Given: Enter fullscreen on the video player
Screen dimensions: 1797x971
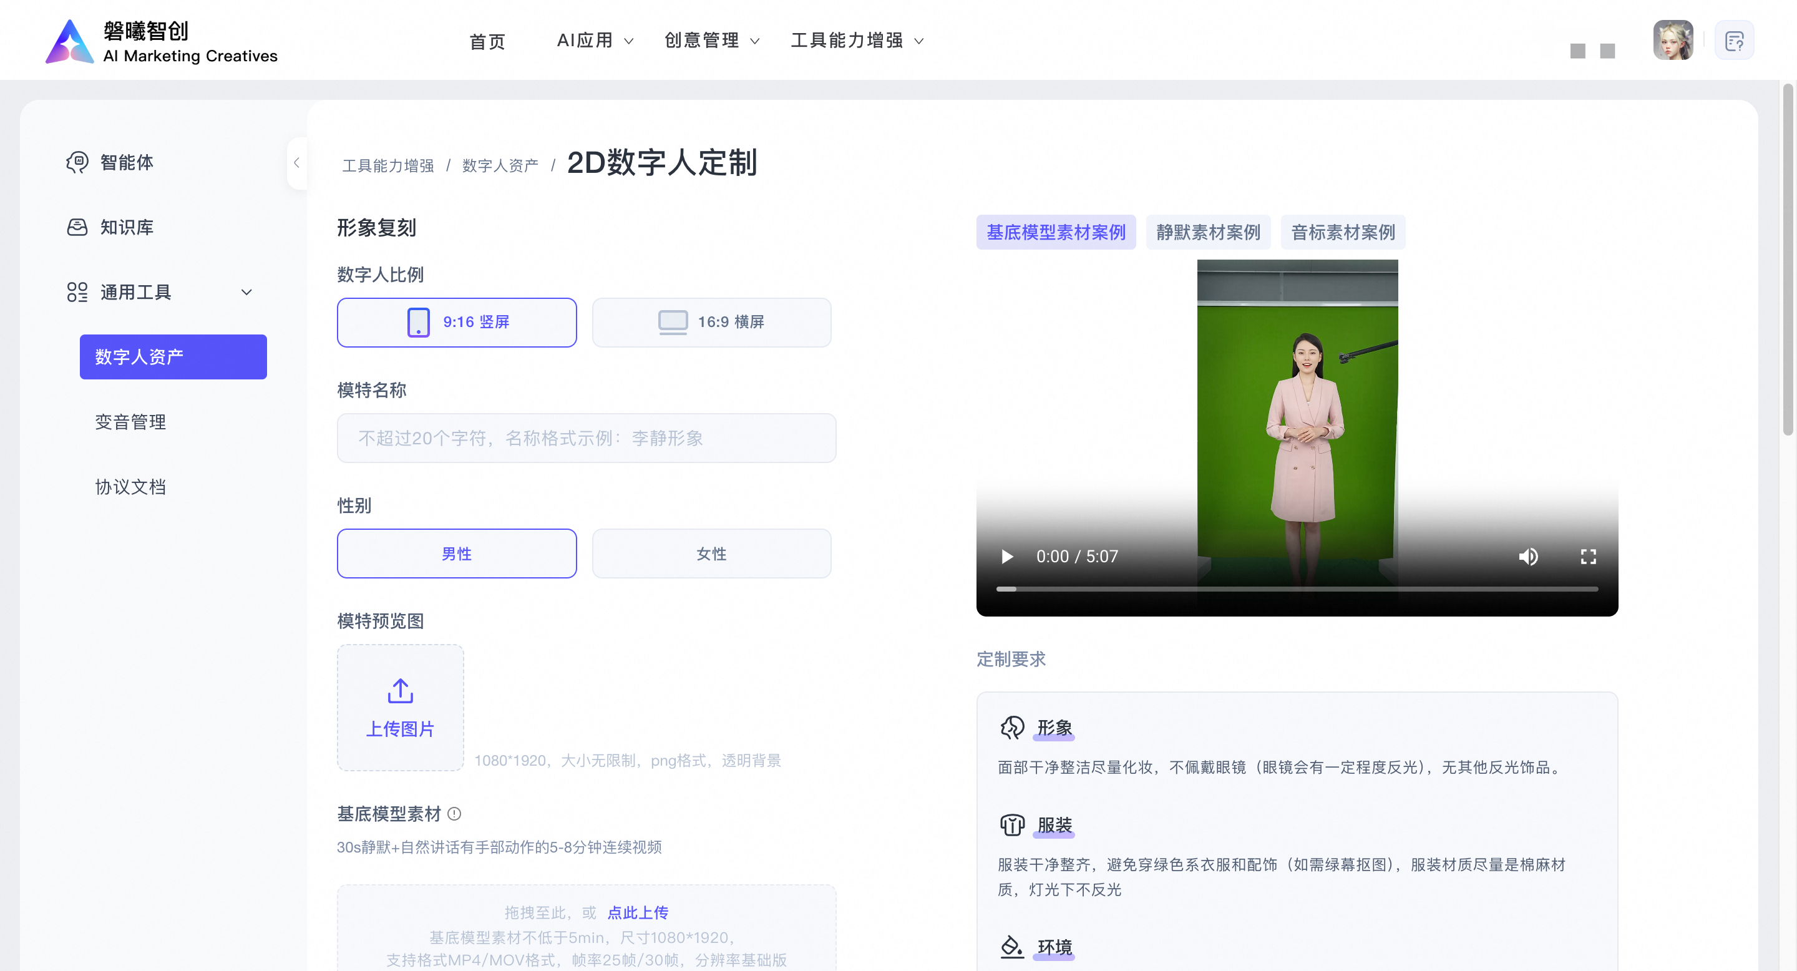Looking at the screenshot, I should coord(1589,557).
